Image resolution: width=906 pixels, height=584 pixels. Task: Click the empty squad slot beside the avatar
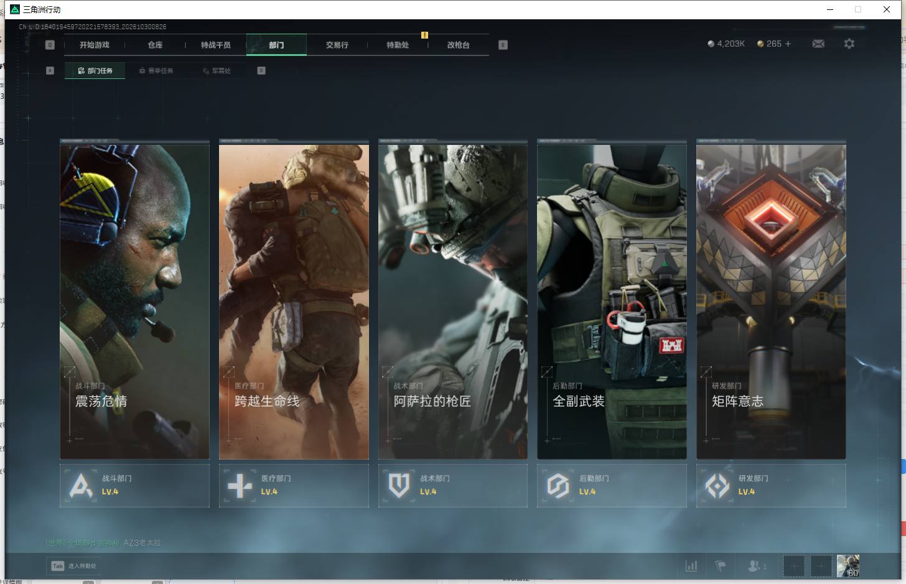821,566
